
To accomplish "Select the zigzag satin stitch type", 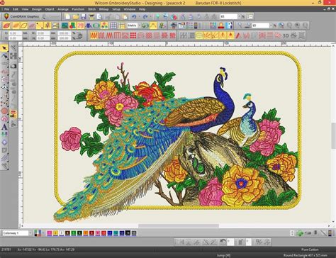I will coord(94,35).
